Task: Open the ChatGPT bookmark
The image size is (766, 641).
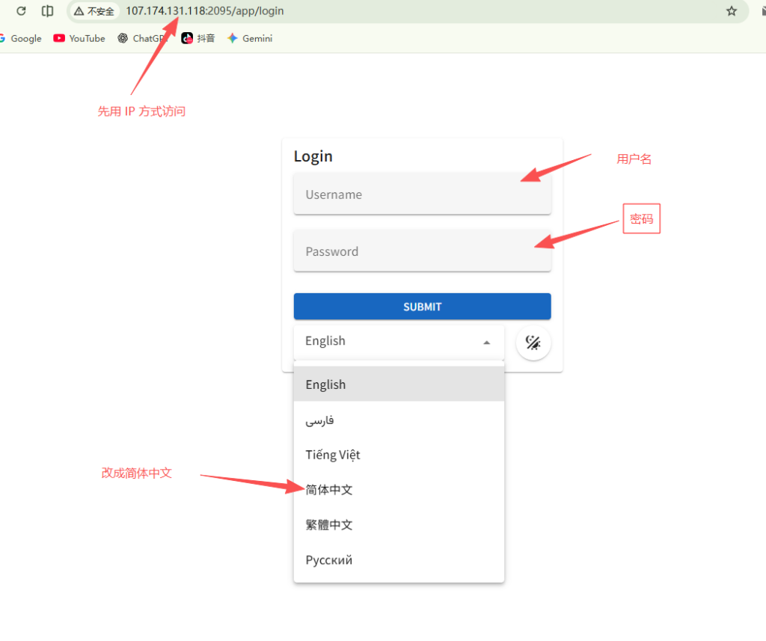Action: coord(141,38)
